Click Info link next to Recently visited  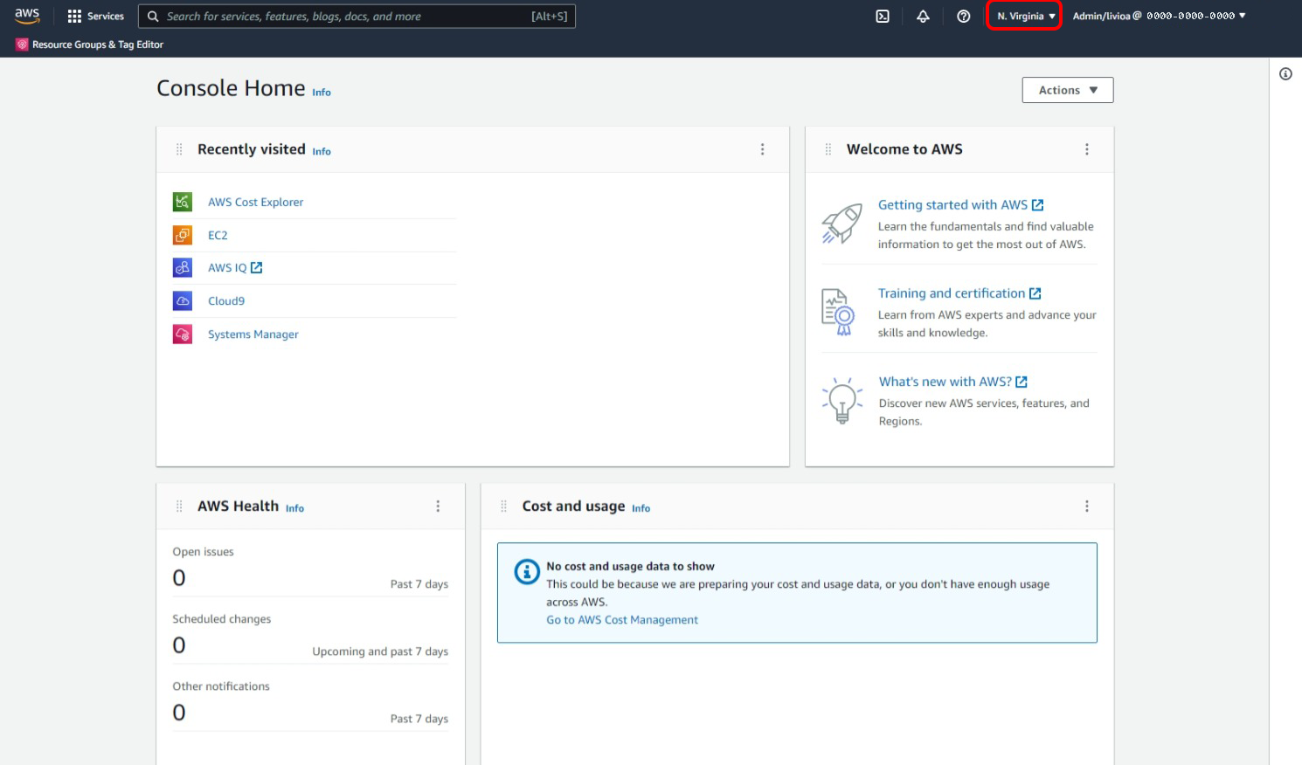pos(322,152)
